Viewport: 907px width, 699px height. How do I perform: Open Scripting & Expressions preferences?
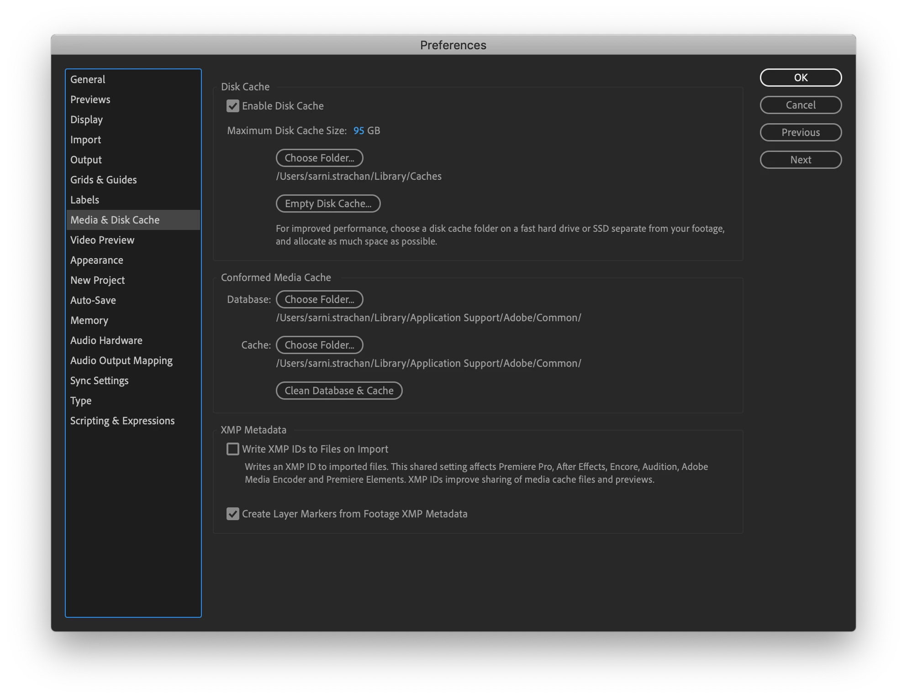tap(122, 421)
